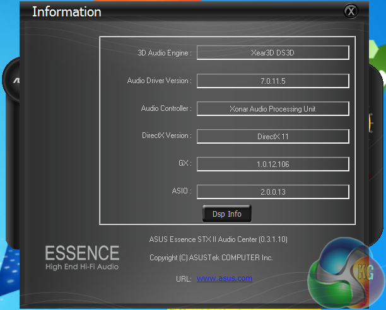The image size is (386, 310).
Task: Click the ASIO label
Action: [182, 191]
